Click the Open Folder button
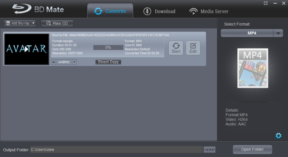Viewport: 288px width, 157px height. pyautogui.click(x=252, y=149)
